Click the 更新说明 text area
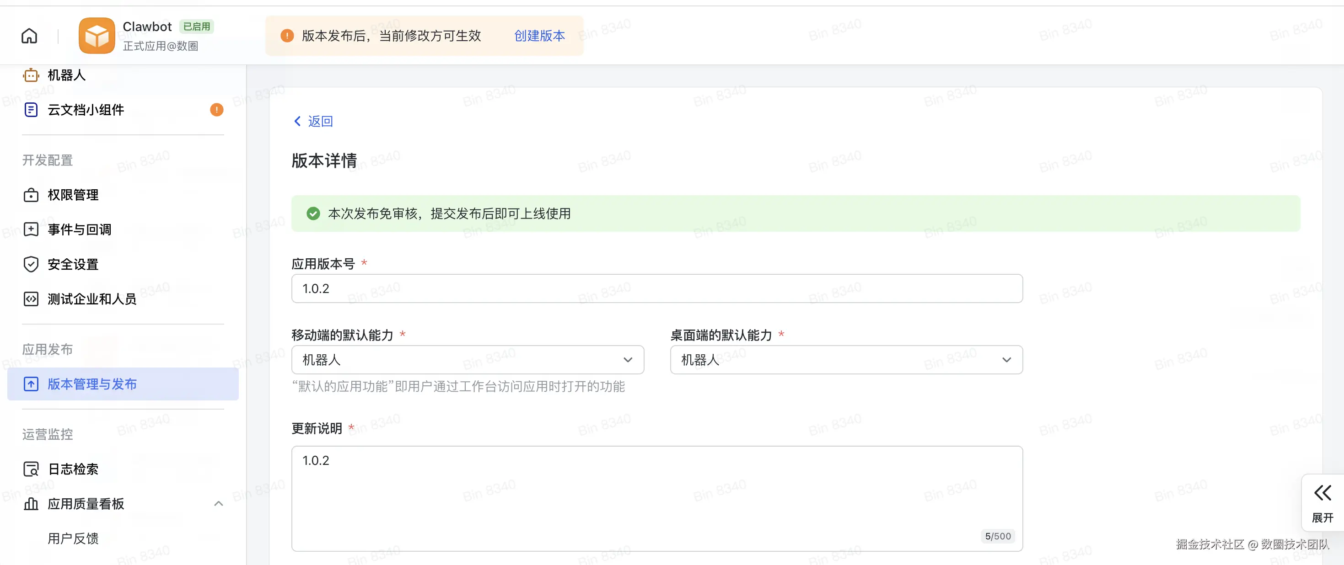Viewport: 1344px width, 565px height. point(656,498)
